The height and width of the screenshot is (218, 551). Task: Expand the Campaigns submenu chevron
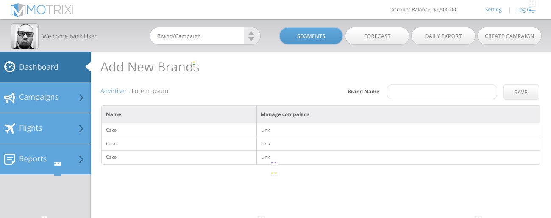81,98
